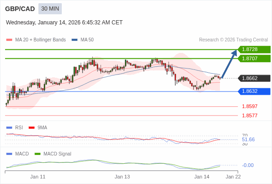This screenshot has height=184, width=272.
Task: Click the 1.8597 support level value
Action: [249, 106]
